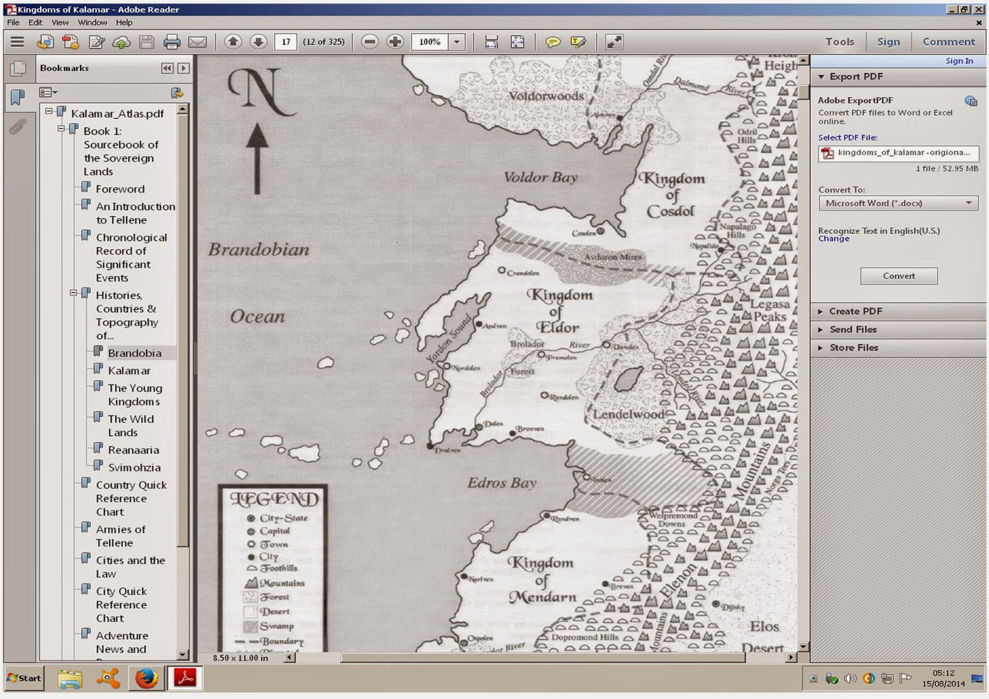Click the volume icon in system tray
Viewport: 989px width, 699px height.
[851, 679]
